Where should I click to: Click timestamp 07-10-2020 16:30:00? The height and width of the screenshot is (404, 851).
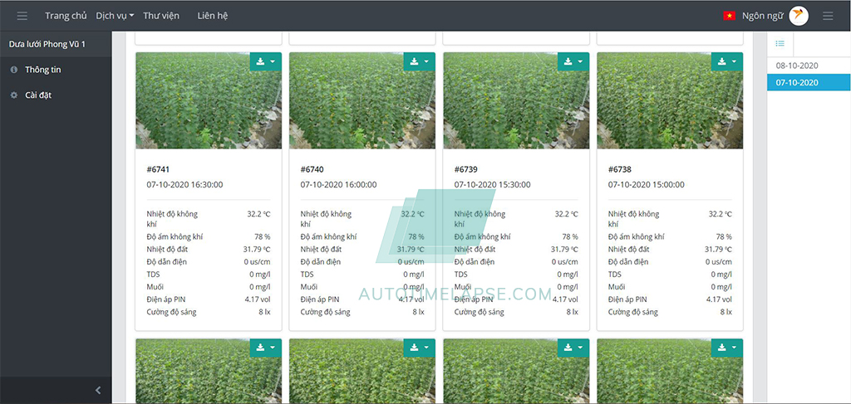(184, 185)
